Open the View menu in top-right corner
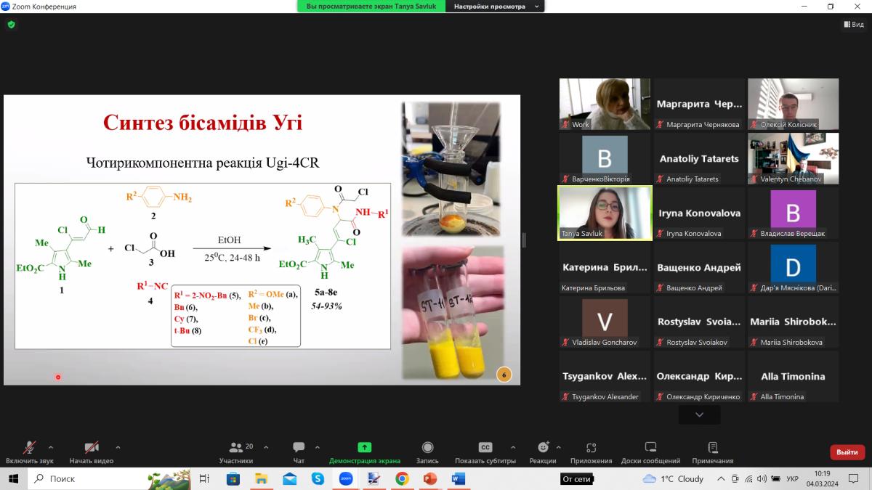The image size is (872, 490). click(x=854, y=24)
